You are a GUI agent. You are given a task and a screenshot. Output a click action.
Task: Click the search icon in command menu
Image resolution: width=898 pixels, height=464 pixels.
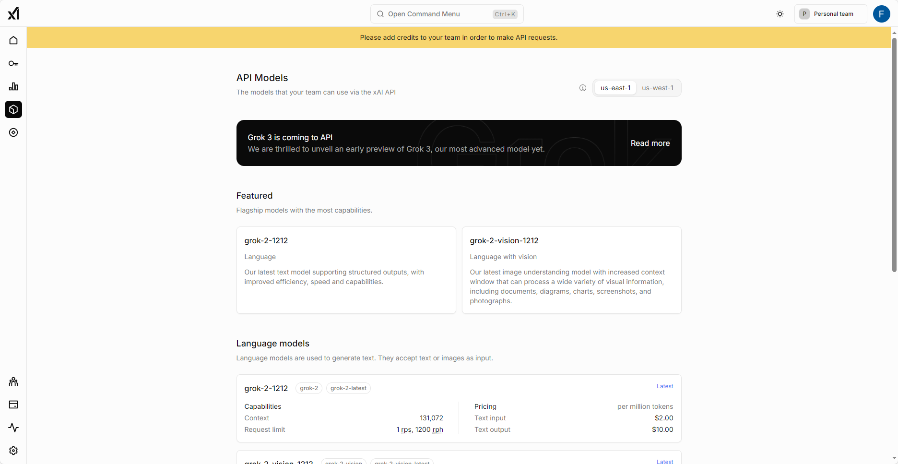click(x=380, y=14)
